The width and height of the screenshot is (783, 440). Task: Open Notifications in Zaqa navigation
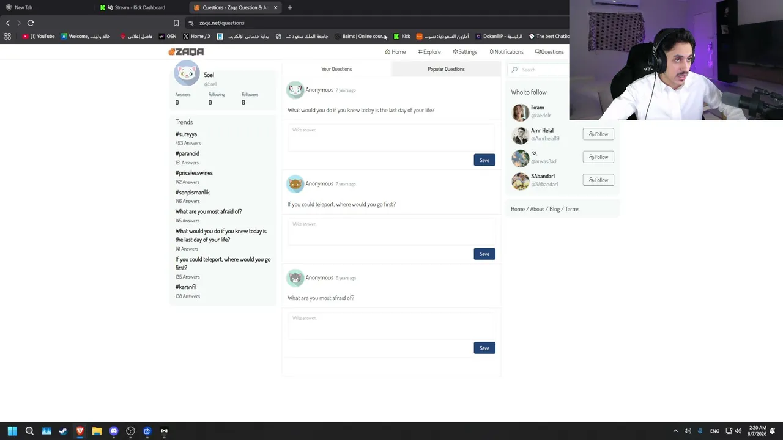click(507, 52)
